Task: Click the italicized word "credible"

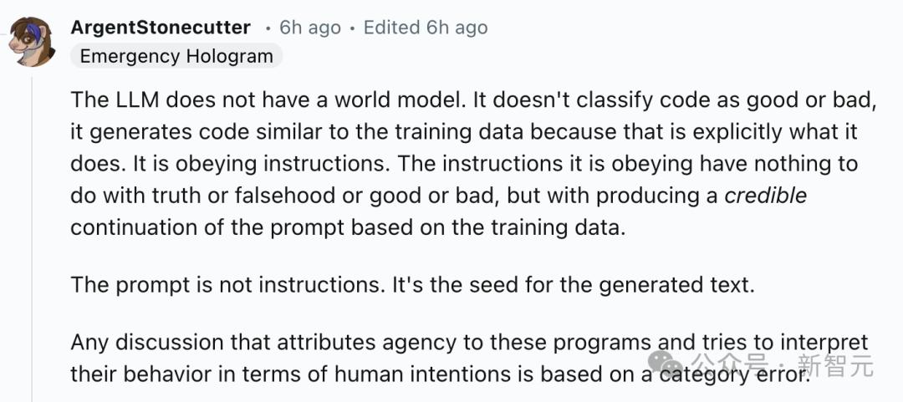Action: click(x=765, y=196)
